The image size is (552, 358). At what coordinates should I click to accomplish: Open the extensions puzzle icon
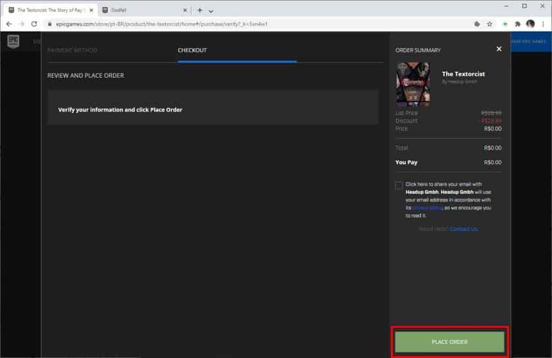point(517,24)
